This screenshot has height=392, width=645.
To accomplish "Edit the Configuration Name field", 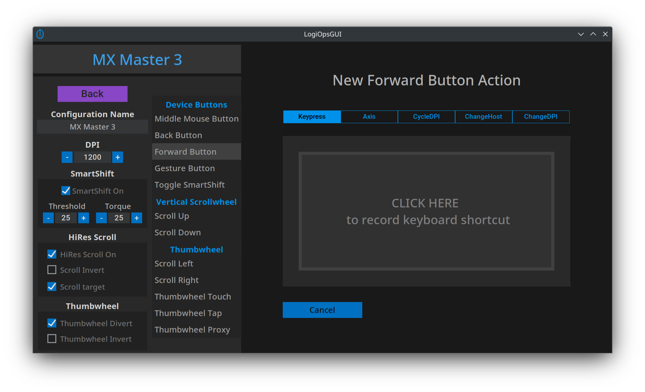I will coord(93,127).
